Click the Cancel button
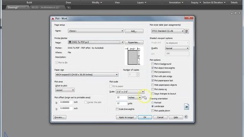 tap(160, 117)
